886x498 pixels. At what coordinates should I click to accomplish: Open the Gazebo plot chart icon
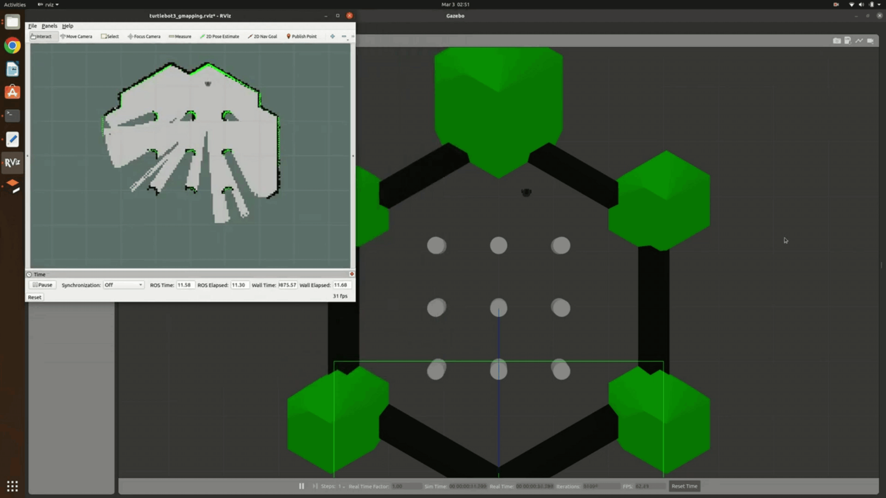click(x=859, y=41)
